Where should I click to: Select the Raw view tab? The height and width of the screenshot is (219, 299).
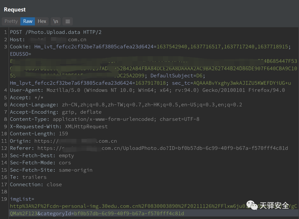28,21
